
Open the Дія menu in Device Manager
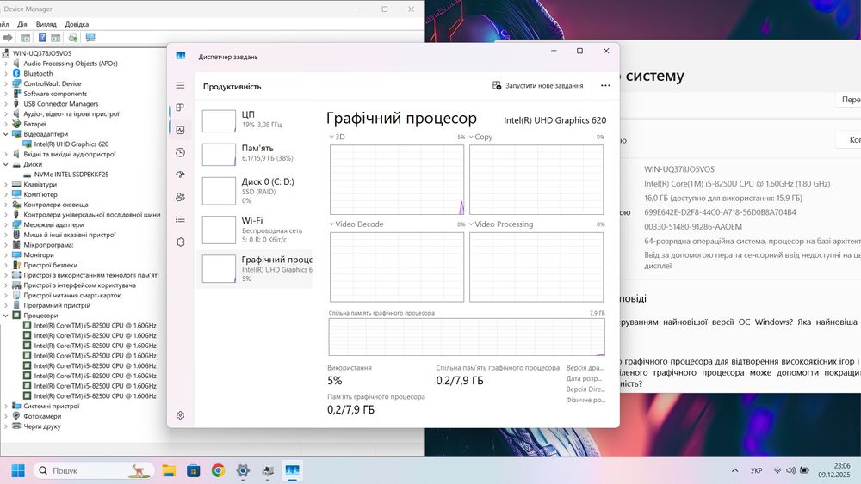click(x=22, y=24)
